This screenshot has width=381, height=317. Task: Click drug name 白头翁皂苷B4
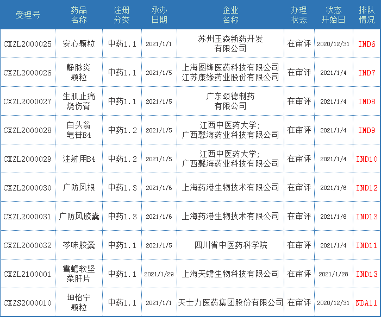click(x=79, y=130)
